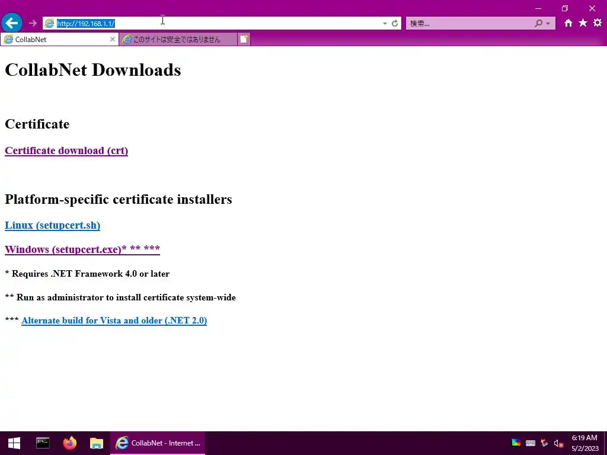Switch to the このサイトは安全ではありません tab
Viewport: 607px width, 455px height.
pos(178,39)
